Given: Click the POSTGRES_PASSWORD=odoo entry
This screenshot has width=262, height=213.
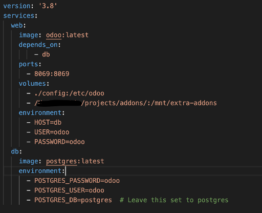Looking at the screenshot, I should click(77, 181).
